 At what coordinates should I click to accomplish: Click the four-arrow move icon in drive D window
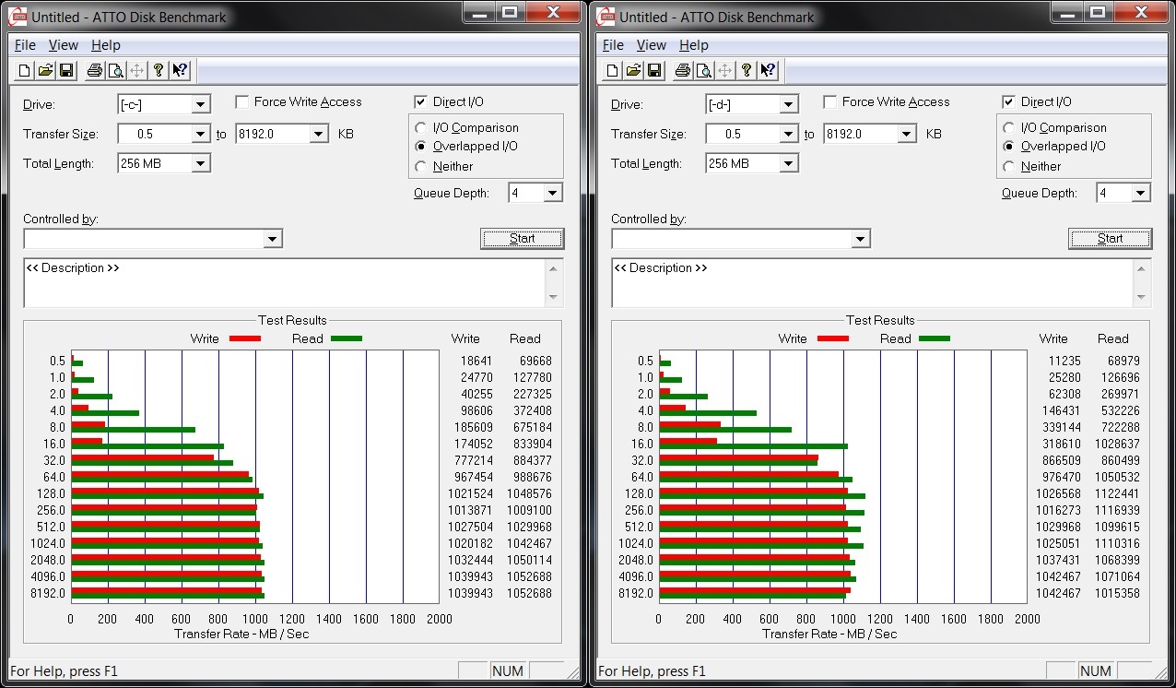(x=724, y=70)
